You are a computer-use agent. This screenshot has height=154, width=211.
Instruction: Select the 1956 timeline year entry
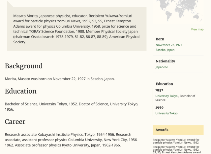(159, 107)
